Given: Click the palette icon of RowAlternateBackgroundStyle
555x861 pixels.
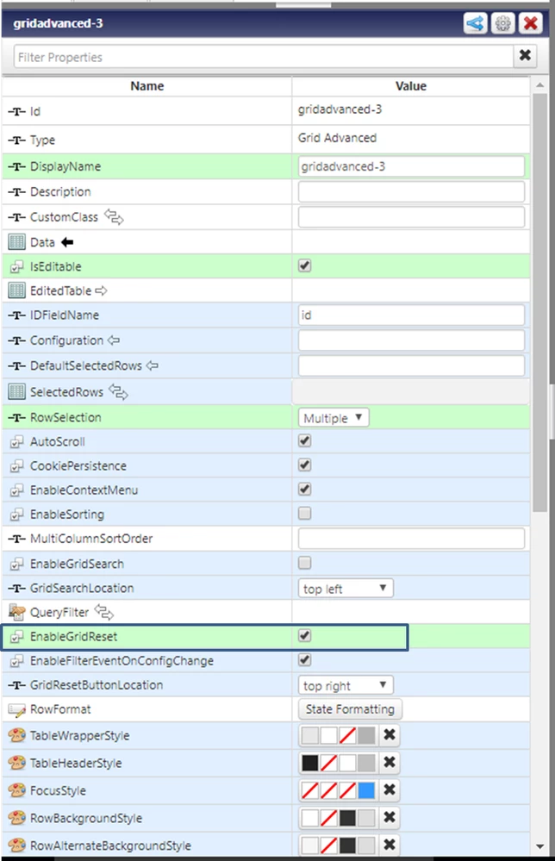Looking at the screenshot, I should tap(17, 845).
